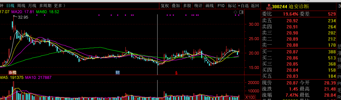The width and height of the screenshot is (341, 100).
Task: Switch to the 日线 daily chart tab
Action: pos(10,5)
